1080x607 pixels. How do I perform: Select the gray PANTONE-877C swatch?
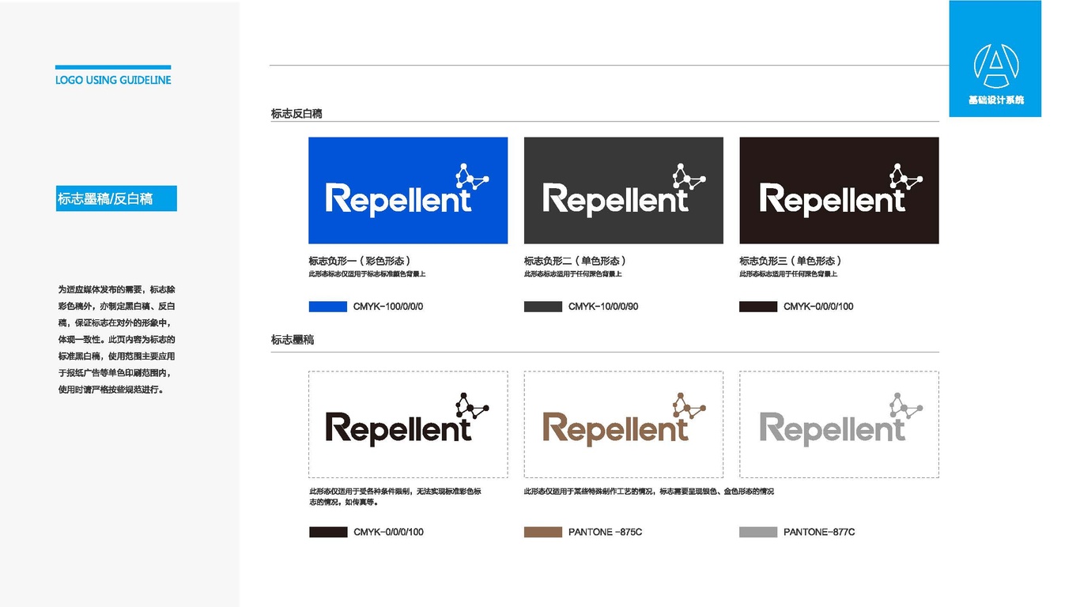[x=758, y=533]
